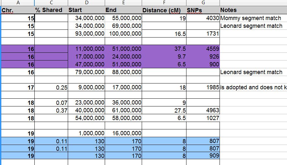Select Distance 6.5 in the 1027 SNPs row
Screen dimensions: 287x165
164,118
